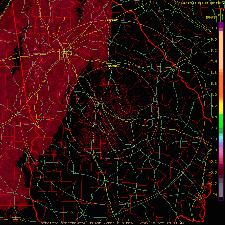Click the 50 NMI range ring label

112,66
